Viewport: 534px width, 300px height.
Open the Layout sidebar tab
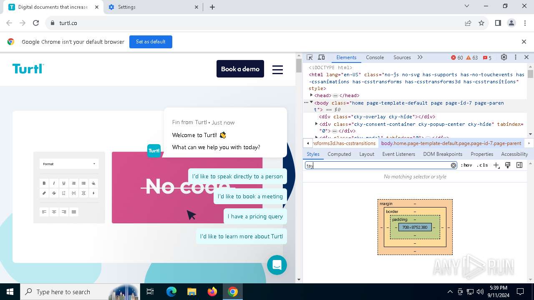point(367,154)
